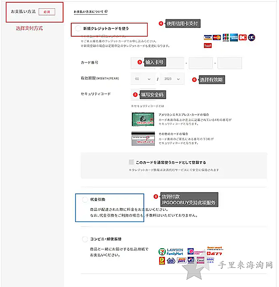Screen dimensions: 279x287
Task: Click the striped red-blue store logo
Action: (x=182, y=260)
